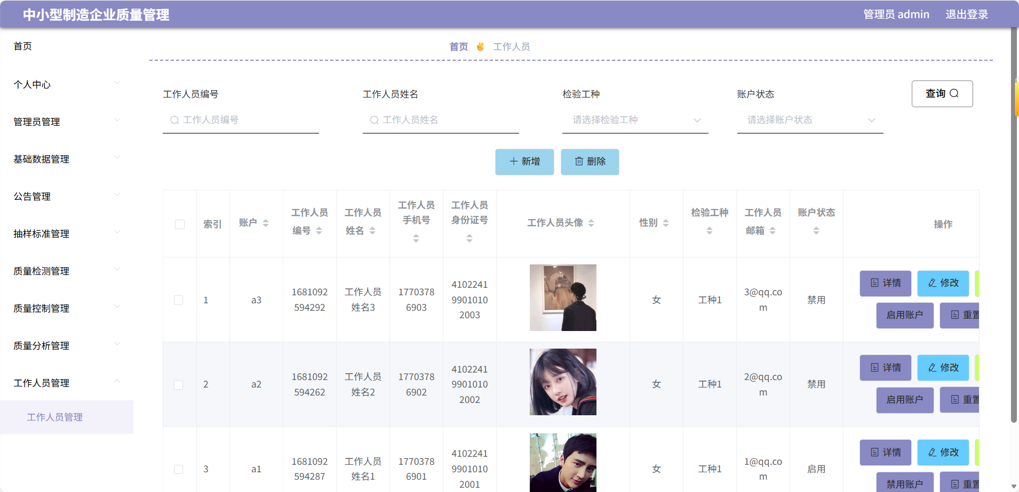Sort by 工作人员编号 column arrows
This screenshot has width=1019, height=492.
click(x=319, y=231)
